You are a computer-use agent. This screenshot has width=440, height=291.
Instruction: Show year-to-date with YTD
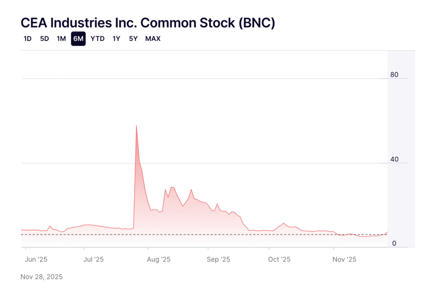[x=98, y=39]
